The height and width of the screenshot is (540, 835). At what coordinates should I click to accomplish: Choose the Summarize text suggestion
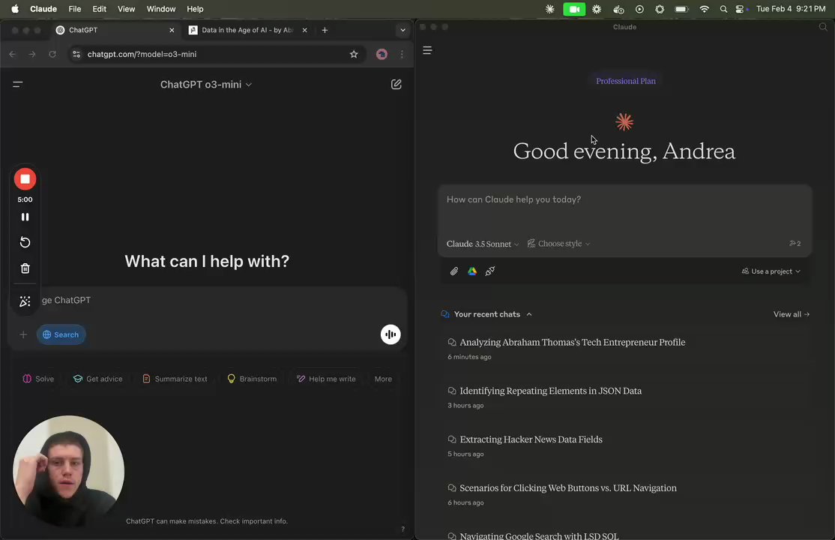coord(175,379)
